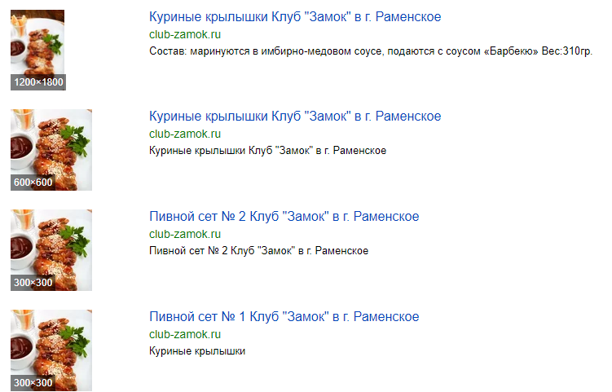This screenshot has height=392, width=612.
Task: Click club-zamok.ru under "Пивной сет № 2"
Action: pos(185,234)
